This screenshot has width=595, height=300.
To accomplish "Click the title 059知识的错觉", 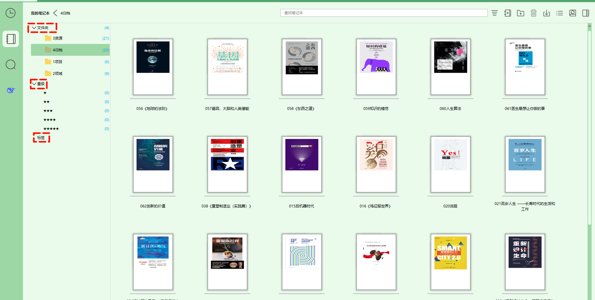I will [x=376, y=109].
